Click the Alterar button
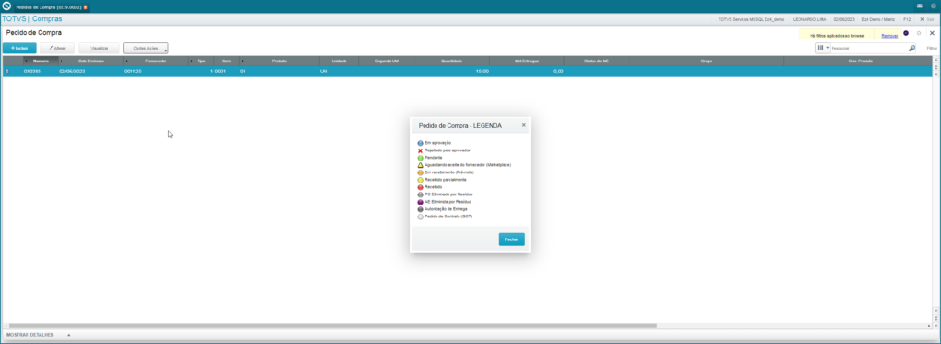Image resolution: width=941 pixels, height=344 pixels. click(x=58, y=48)
